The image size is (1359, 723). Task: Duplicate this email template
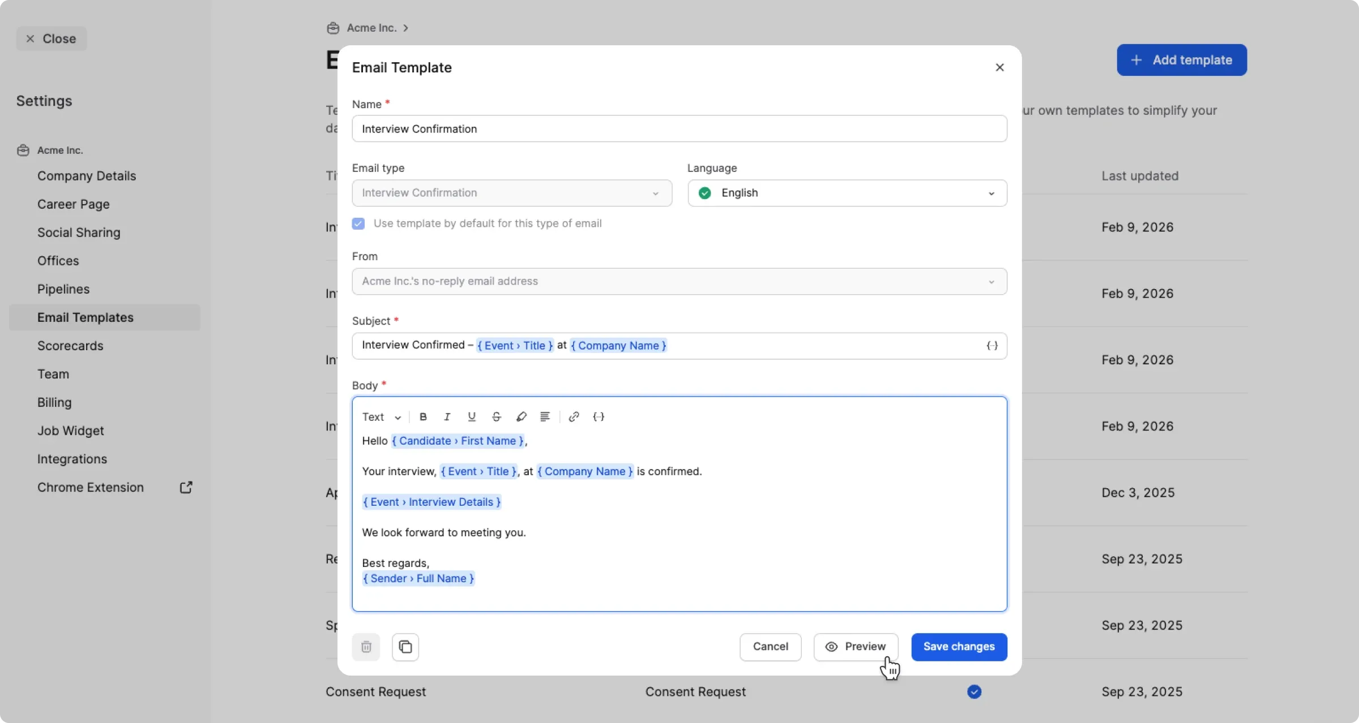click(405, 647)
